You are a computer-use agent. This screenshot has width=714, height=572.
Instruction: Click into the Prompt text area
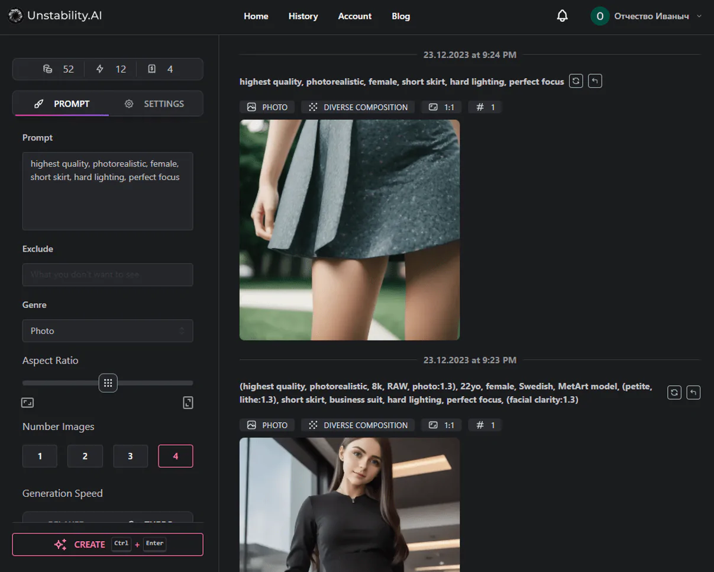[108, 191]
